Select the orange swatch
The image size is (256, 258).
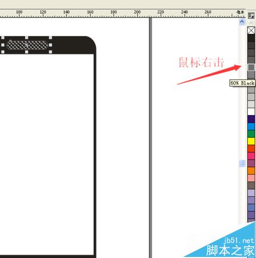pyautogui.click(x=251, y=170)
